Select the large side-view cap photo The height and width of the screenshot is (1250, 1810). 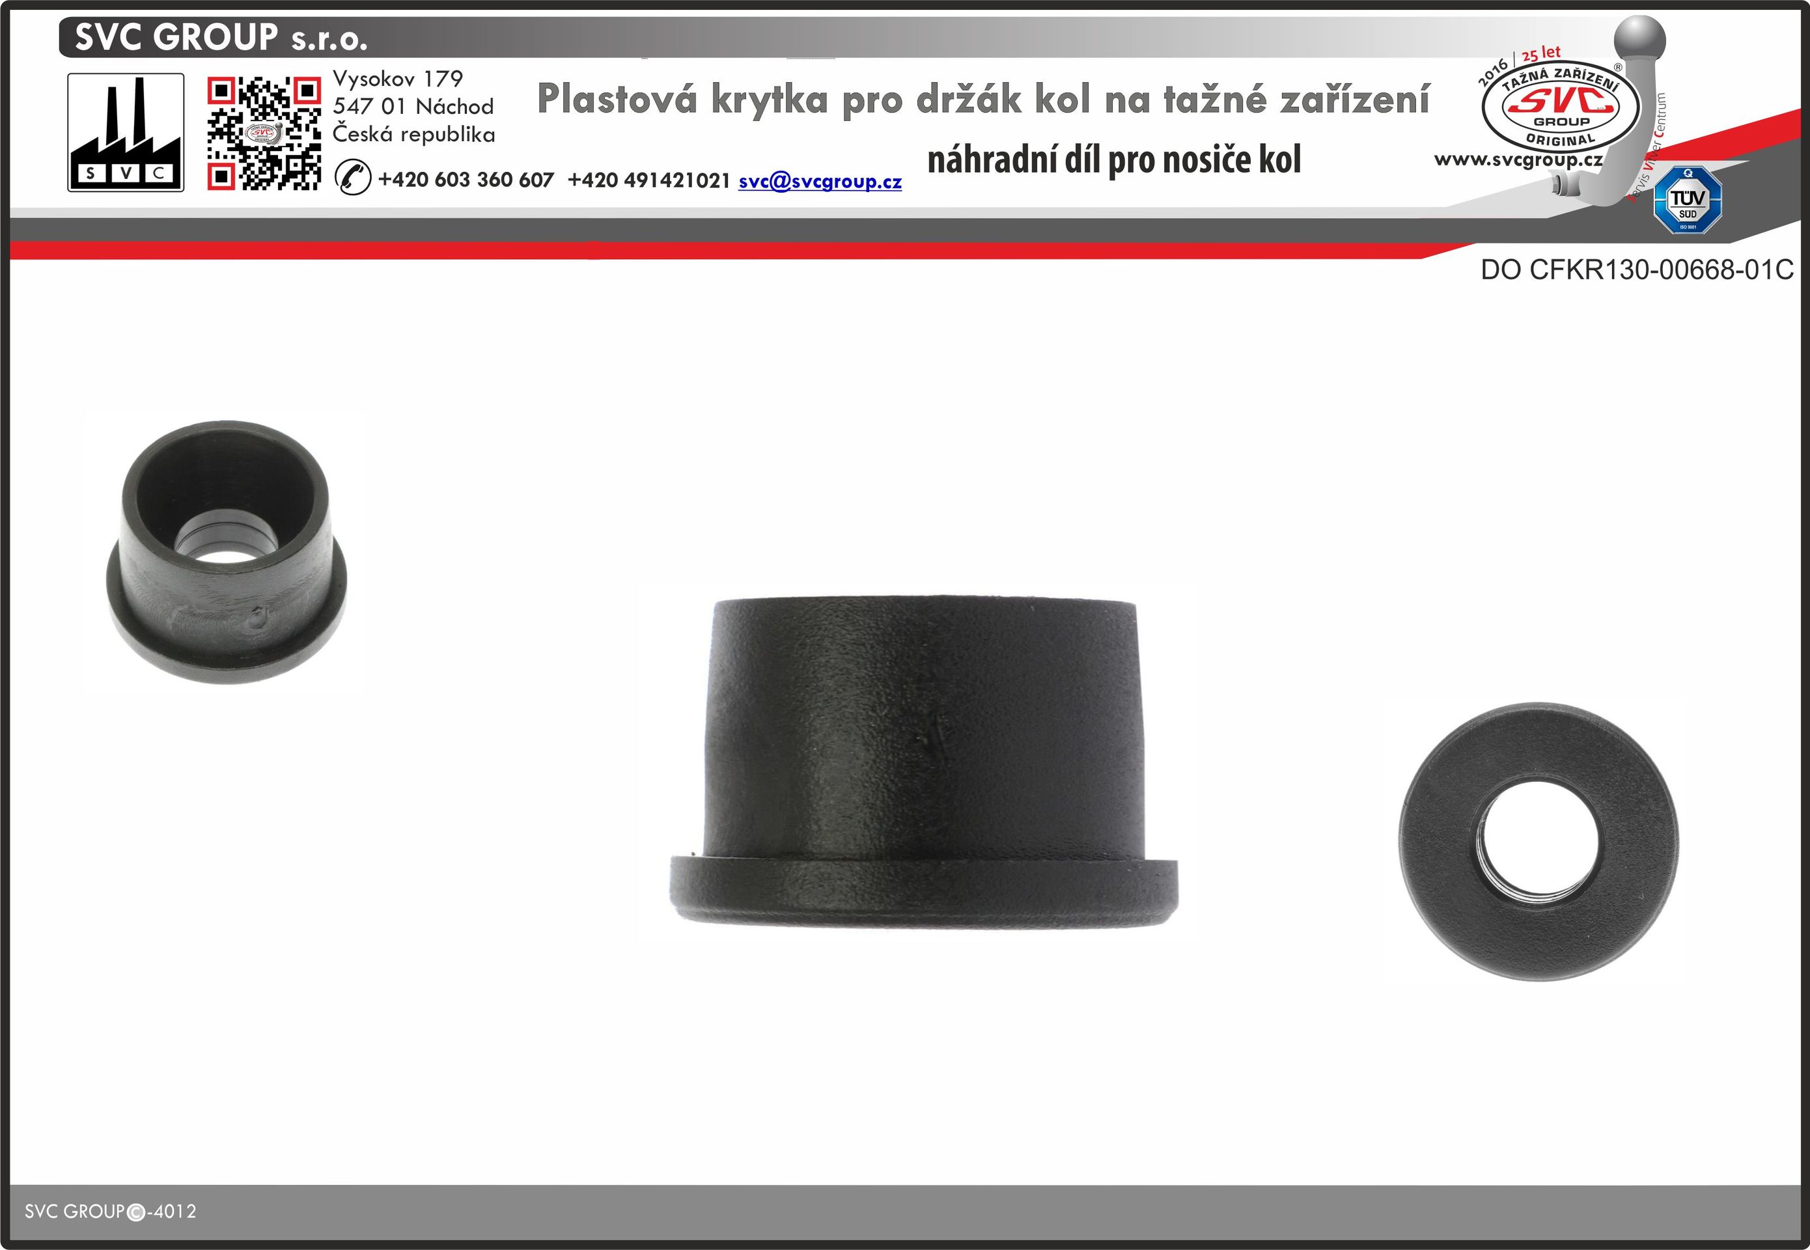(x=924, y=764)
